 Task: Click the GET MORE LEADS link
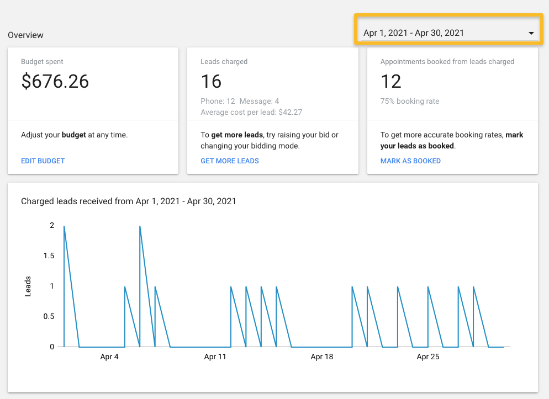[x=229, y=161]
